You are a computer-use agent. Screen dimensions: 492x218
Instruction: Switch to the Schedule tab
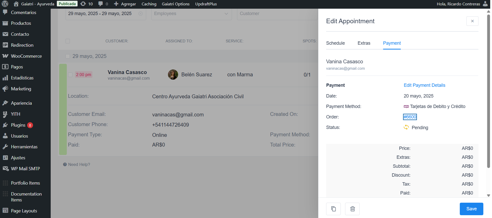pos(335,43)
